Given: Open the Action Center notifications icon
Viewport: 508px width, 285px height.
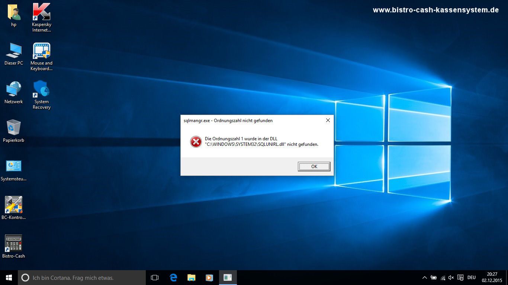Looking at the screenshot, I should [460, 278].
